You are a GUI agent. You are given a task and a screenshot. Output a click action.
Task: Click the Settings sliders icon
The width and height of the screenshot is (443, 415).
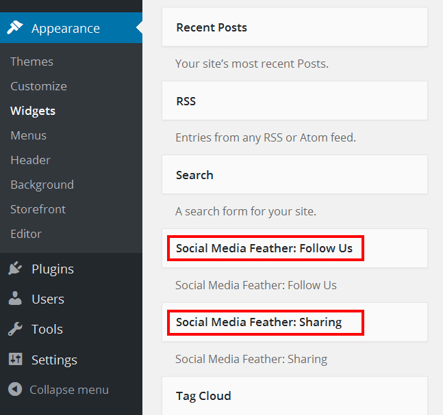[x=14, y=359]
